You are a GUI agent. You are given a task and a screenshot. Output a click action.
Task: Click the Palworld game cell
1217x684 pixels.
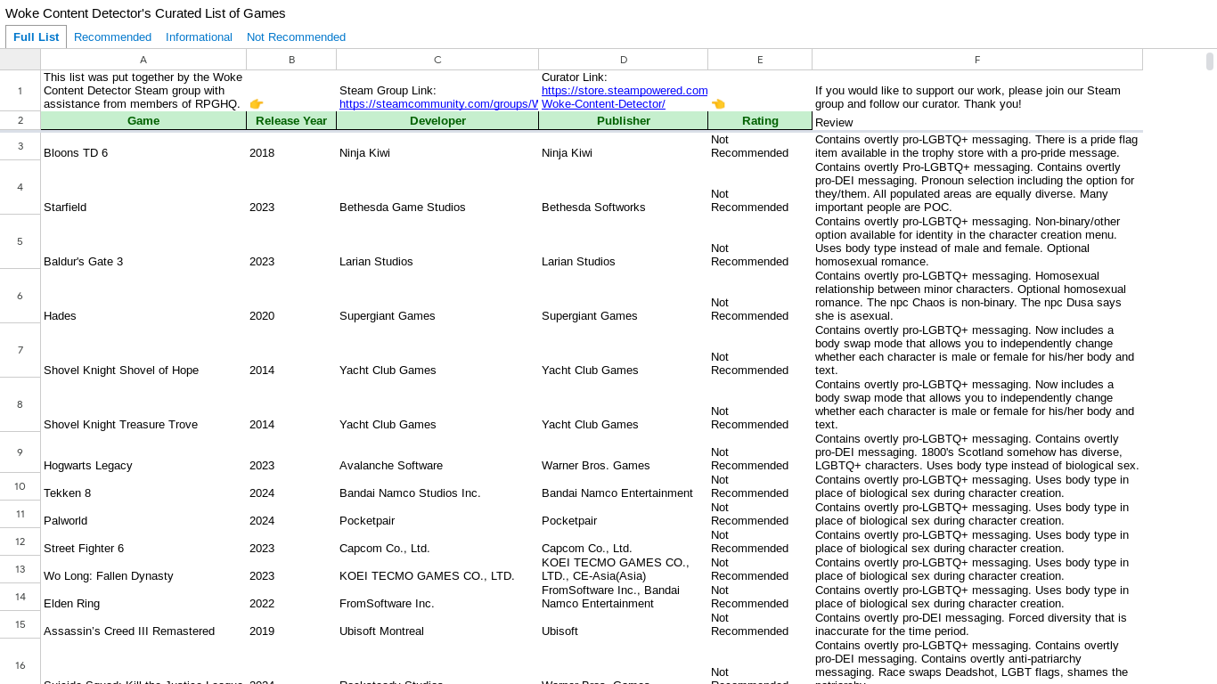click(143, 514)
